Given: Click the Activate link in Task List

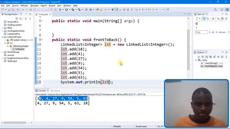Looking at the screenshot, I should click(222, 32).
